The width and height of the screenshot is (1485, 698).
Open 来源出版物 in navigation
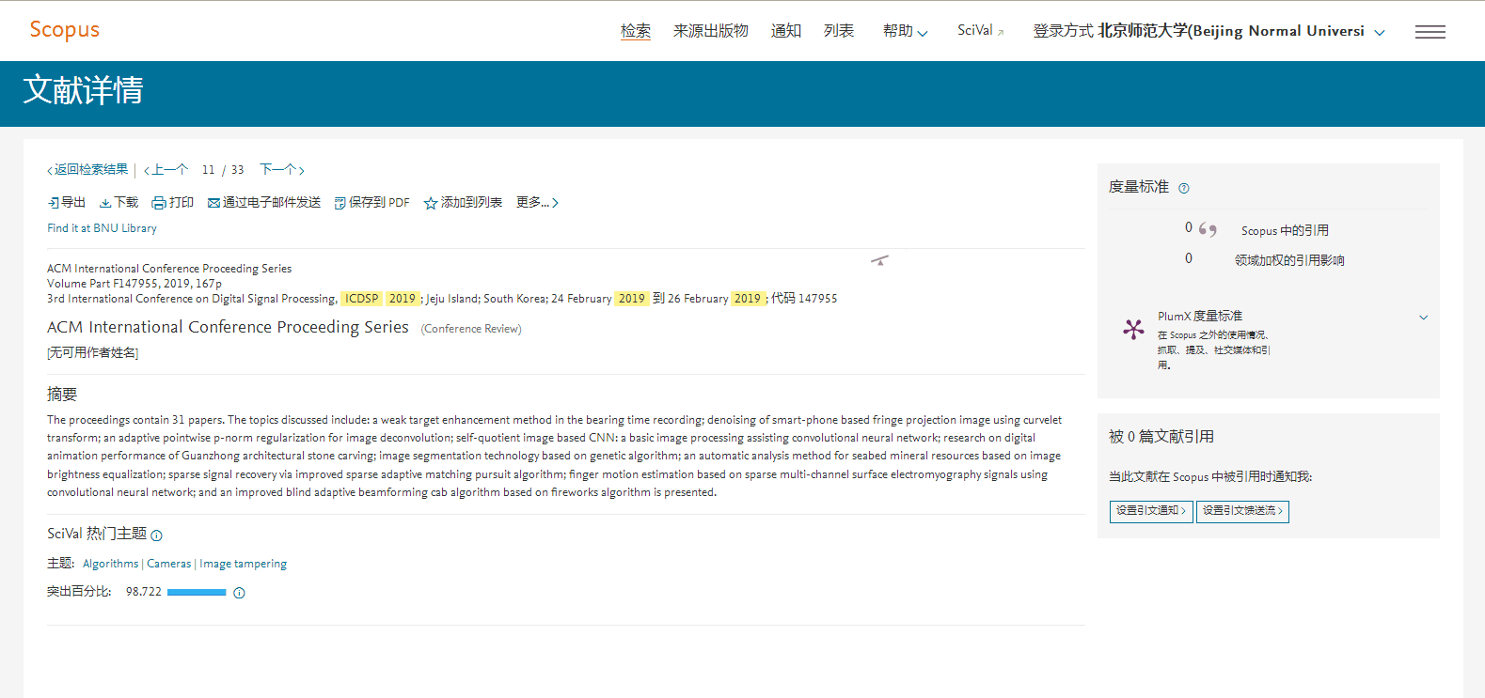tap(711, 31)
